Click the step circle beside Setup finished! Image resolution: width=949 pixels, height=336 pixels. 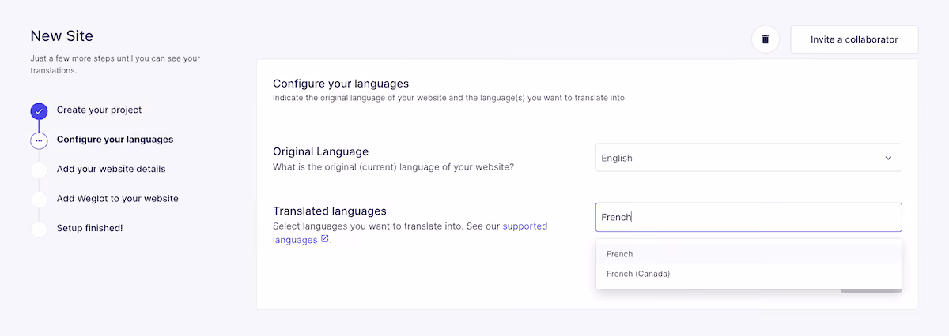[39, 229]
